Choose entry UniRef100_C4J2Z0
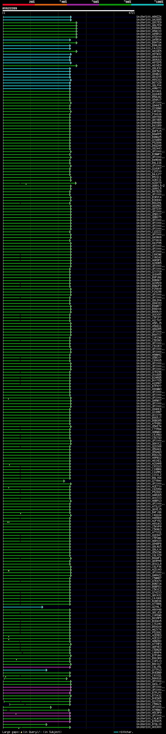The width and height of the screenshot is (166, 734). pyautogui.click(x=149, y=48)
